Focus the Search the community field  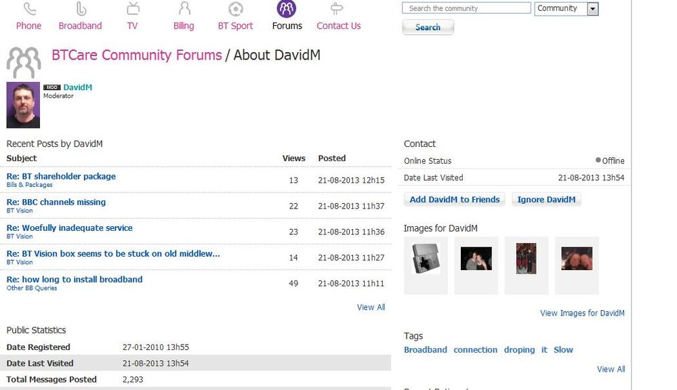tap(466, 8)
